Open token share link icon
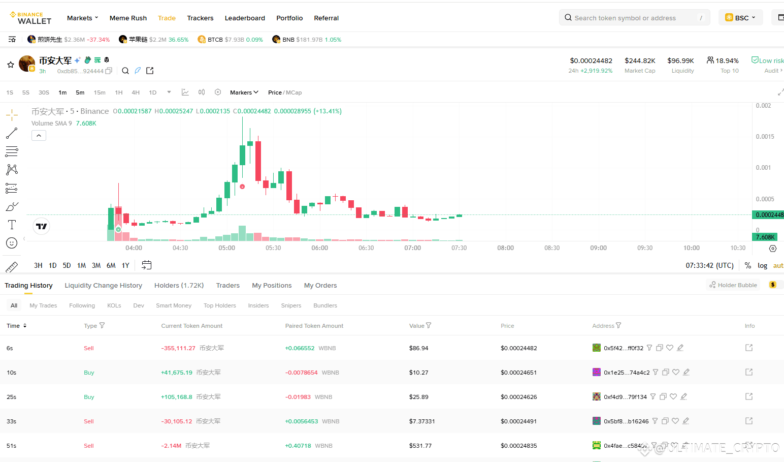This screenshot has height=462, width=784. pyautogui.click(x=150, y=71)
